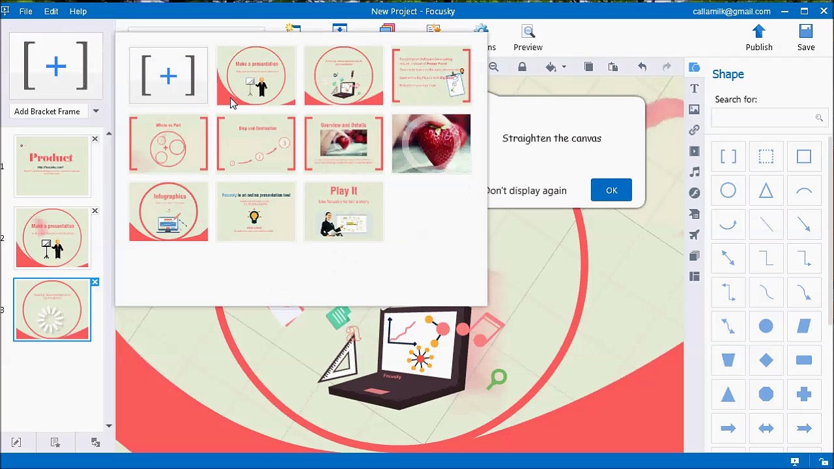Insert the filled octagon shape
Viewport: 834px width, 469px height.
[766, 394]
